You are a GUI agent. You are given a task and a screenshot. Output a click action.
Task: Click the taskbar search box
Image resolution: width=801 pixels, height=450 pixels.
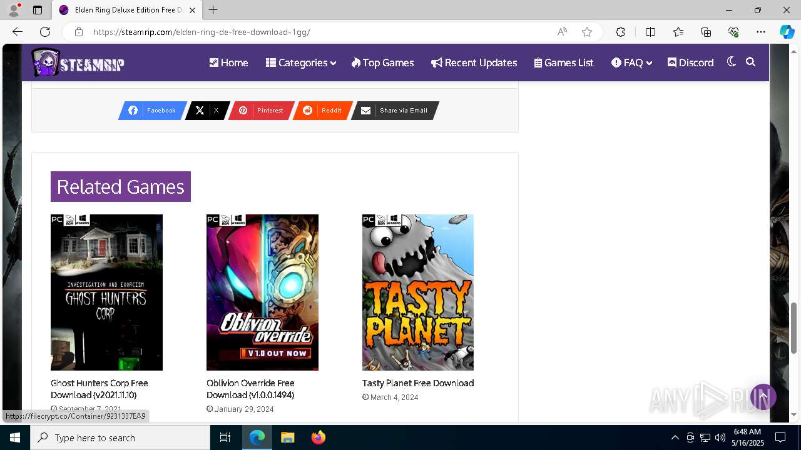click(x=120, y=437)
